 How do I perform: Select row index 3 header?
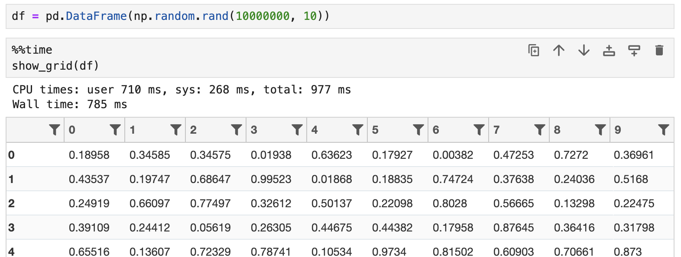[x=12, y=228]
